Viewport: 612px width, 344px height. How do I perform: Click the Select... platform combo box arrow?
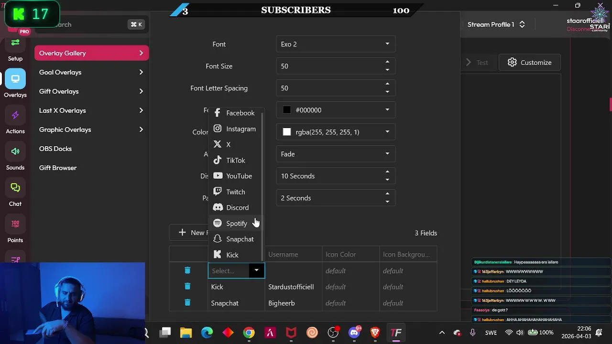coord(256,270)
